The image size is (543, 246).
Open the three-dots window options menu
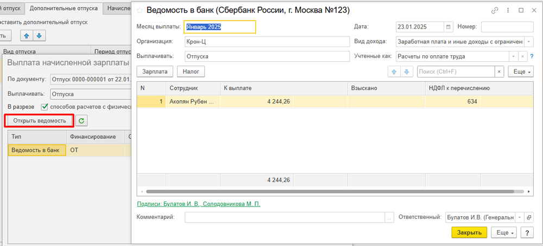(508, 10)
